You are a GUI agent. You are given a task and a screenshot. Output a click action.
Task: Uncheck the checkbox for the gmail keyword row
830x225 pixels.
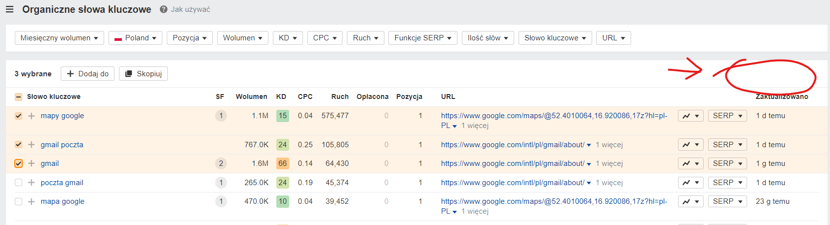click(18, 163)
